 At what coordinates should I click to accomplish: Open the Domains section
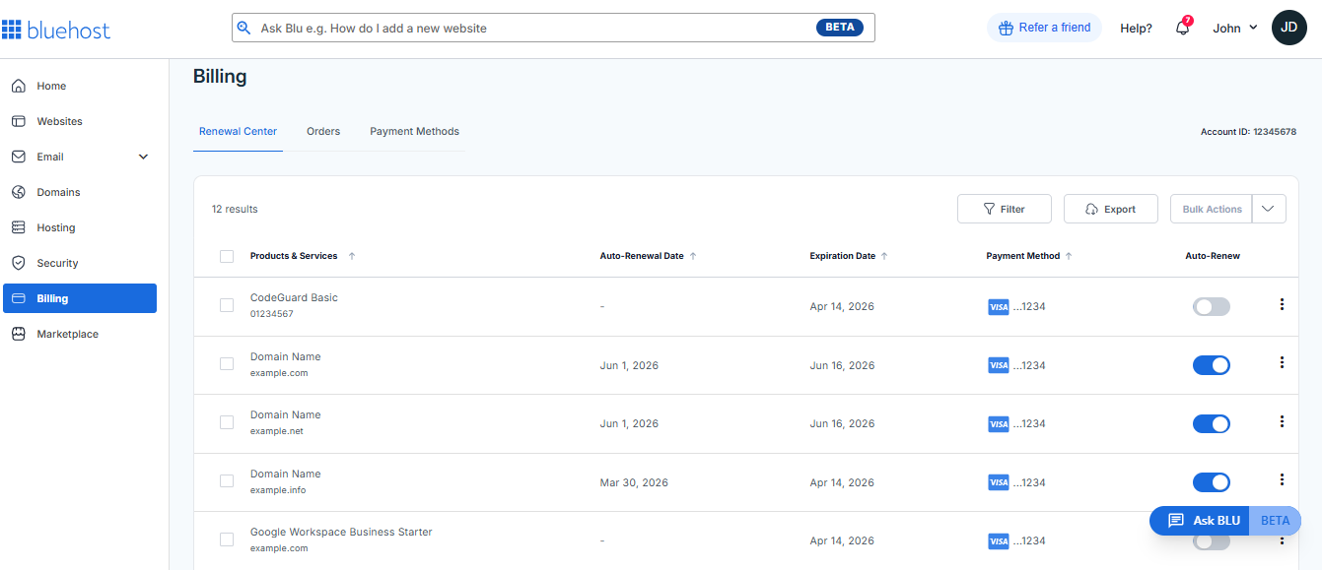(x=57, y=192)
